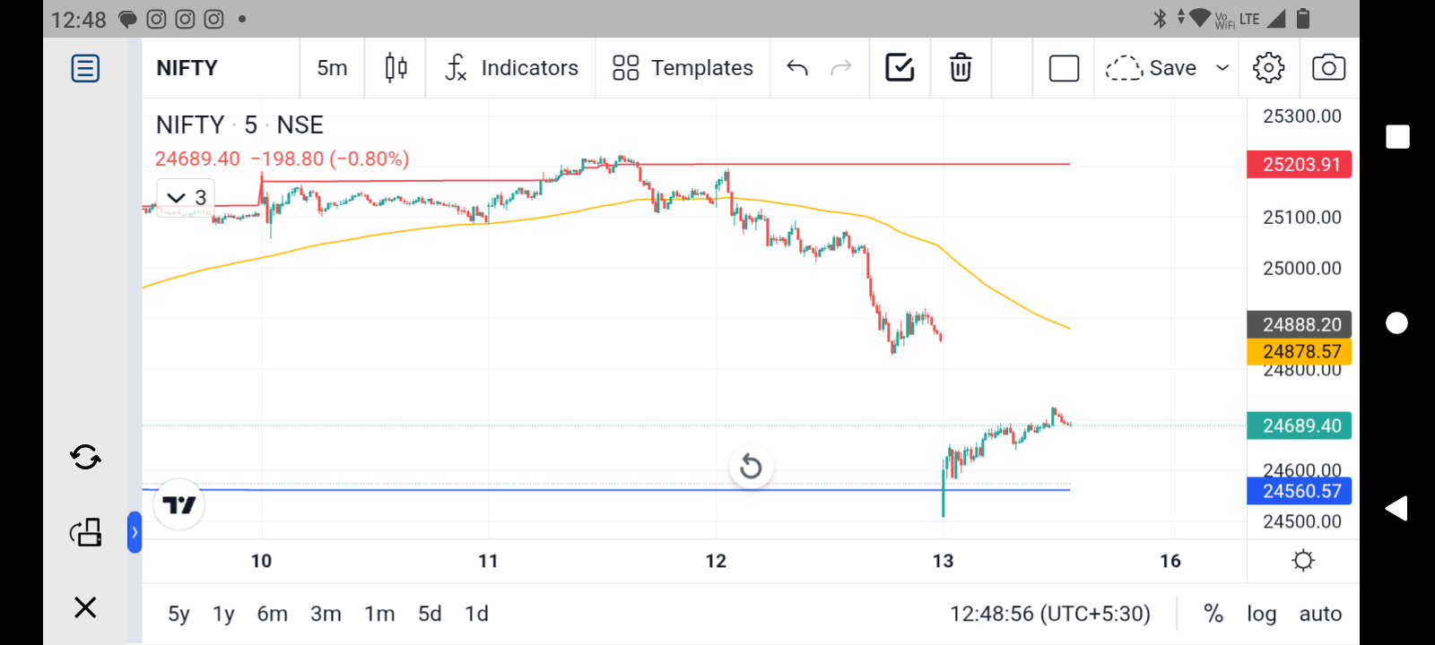Click the date label 13 on time axis
Viewport: 1435px width, 645px height.
943,561
